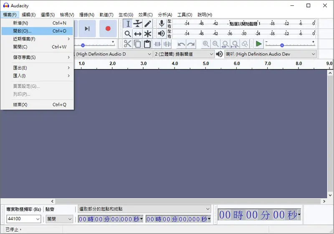Viewport: 334px width, 234px height.
Task: Open the 效果(C) menu
Action: [x=145, y=15]
